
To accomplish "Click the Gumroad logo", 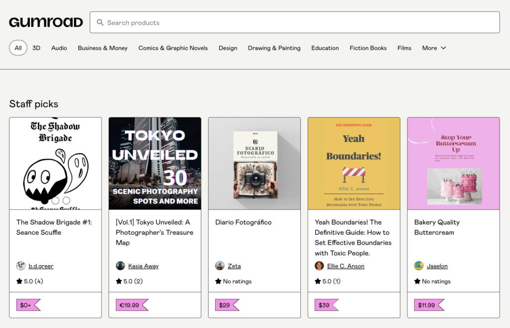I will point(46,22).
